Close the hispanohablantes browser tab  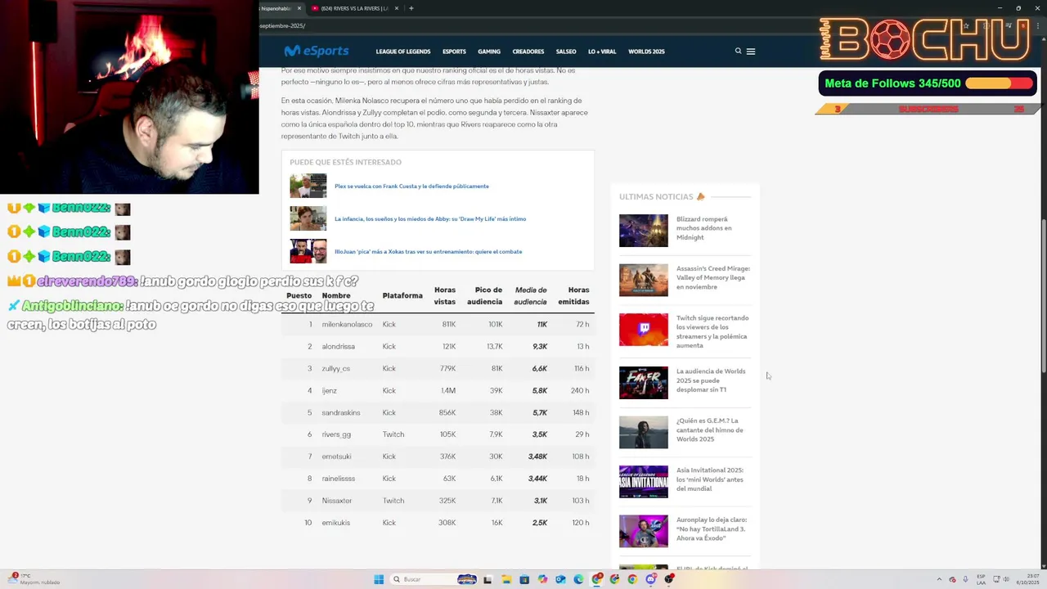pos(299,8)
